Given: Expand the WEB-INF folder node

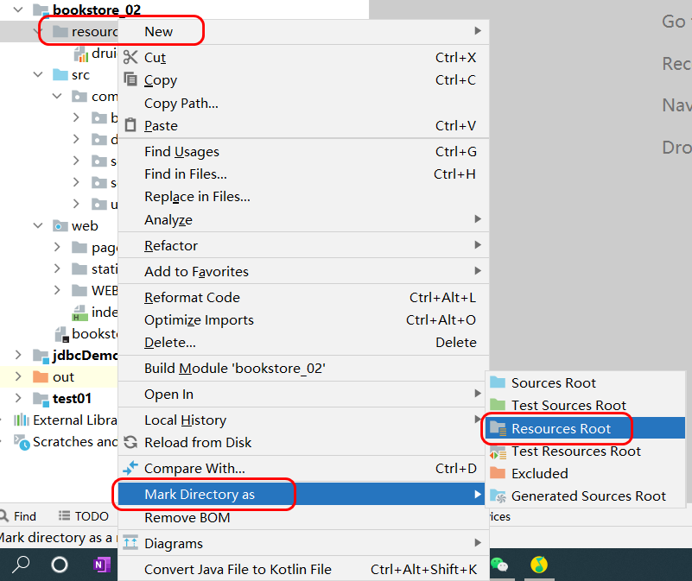Looking at the screenshot, I should pyautogui.click(x=57, y=290).
